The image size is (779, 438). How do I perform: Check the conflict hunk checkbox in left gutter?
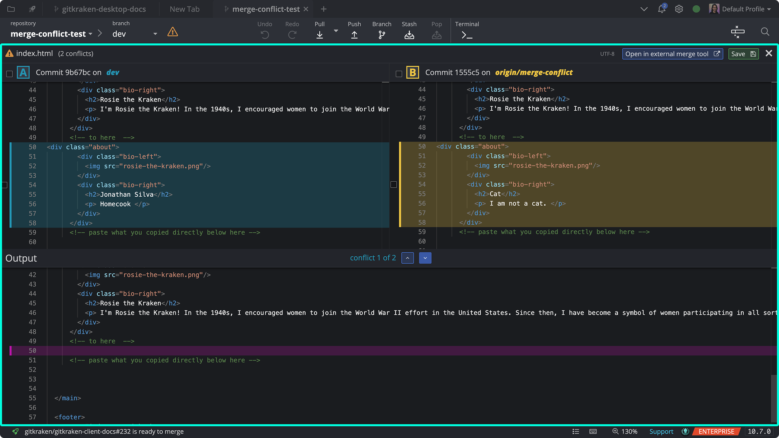pos(5,185)
